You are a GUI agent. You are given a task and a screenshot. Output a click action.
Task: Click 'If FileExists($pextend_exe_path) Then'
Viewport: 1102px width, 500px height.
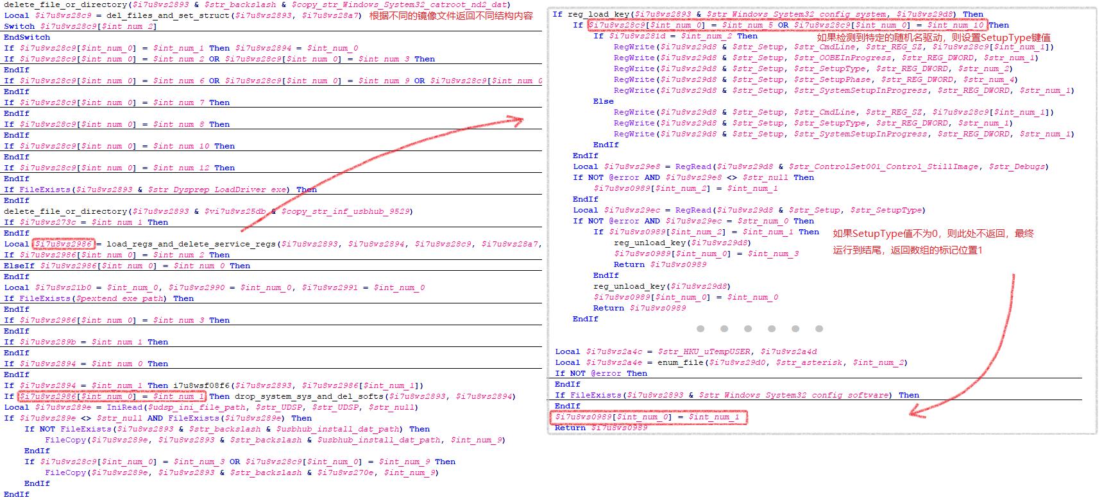pyautogui.click(x=99, y=298)
